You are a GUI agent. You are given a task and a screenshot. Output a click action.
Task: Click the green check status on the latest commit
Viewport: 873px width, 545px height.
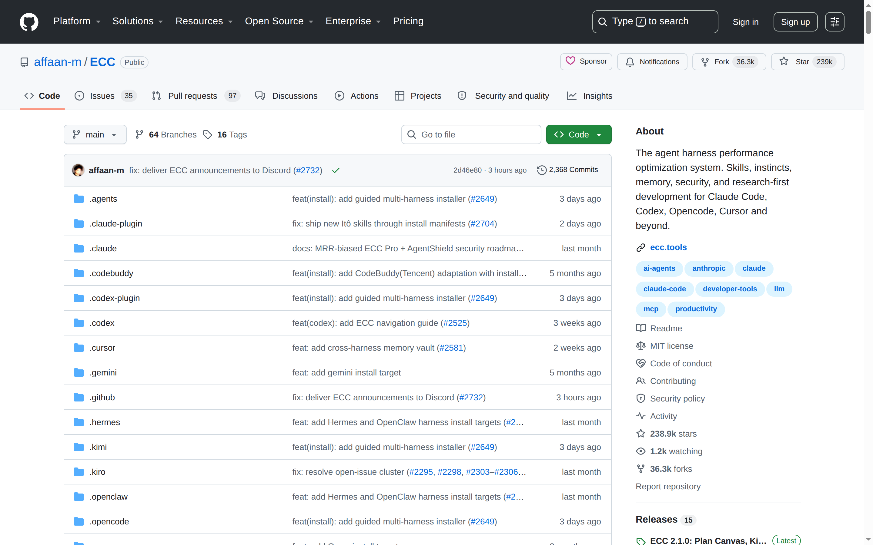336,170
